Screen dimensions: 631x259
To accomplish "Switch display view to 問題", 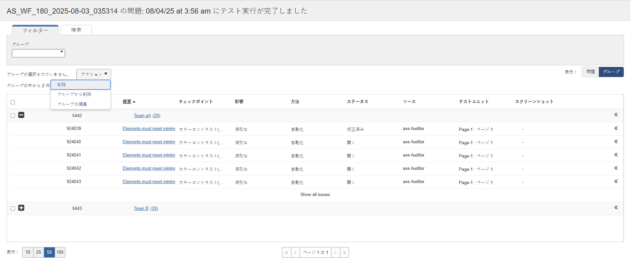I will point(591,72).
